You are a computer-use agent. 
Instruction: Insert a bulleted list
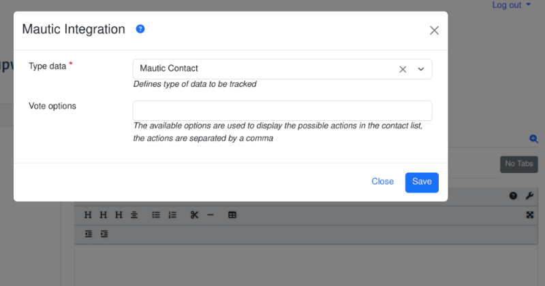(x=156, y=215)
